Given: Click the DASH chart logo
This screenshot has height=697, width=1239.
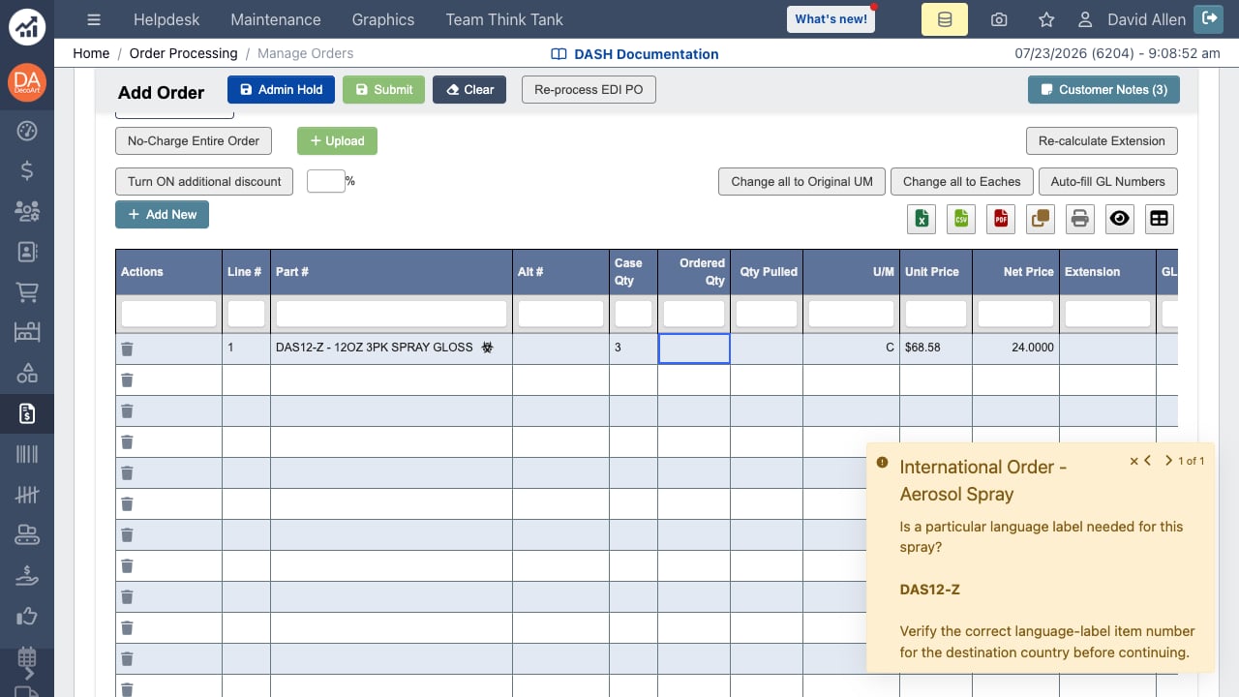Looking at the screenshot, I should tap(27, 27).
